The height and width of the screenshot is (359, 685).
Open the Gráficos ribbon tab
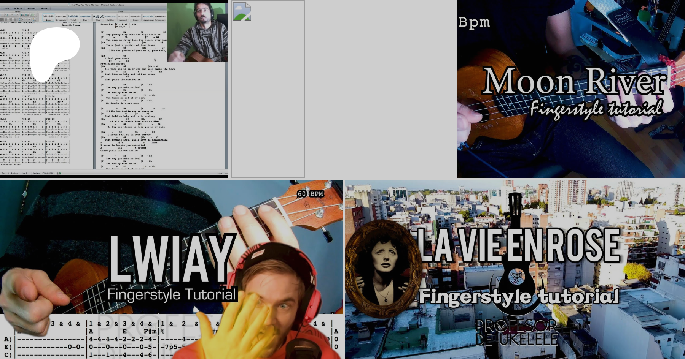tap(18, 8)
